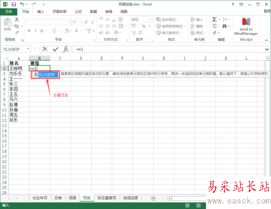Increase font size with large A icon
271x209 pixels.
pos(86,22)
